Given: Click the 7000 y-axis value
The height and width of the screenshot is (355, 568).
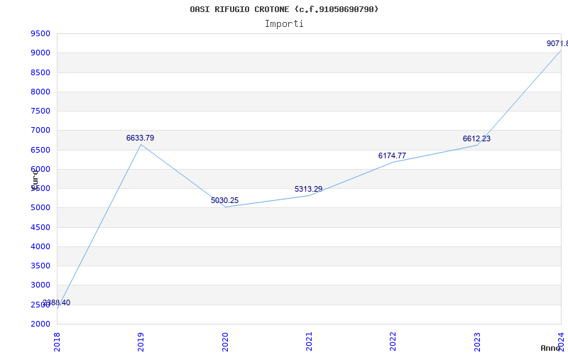Looking at the screenshot, I should tap(40, 131).
